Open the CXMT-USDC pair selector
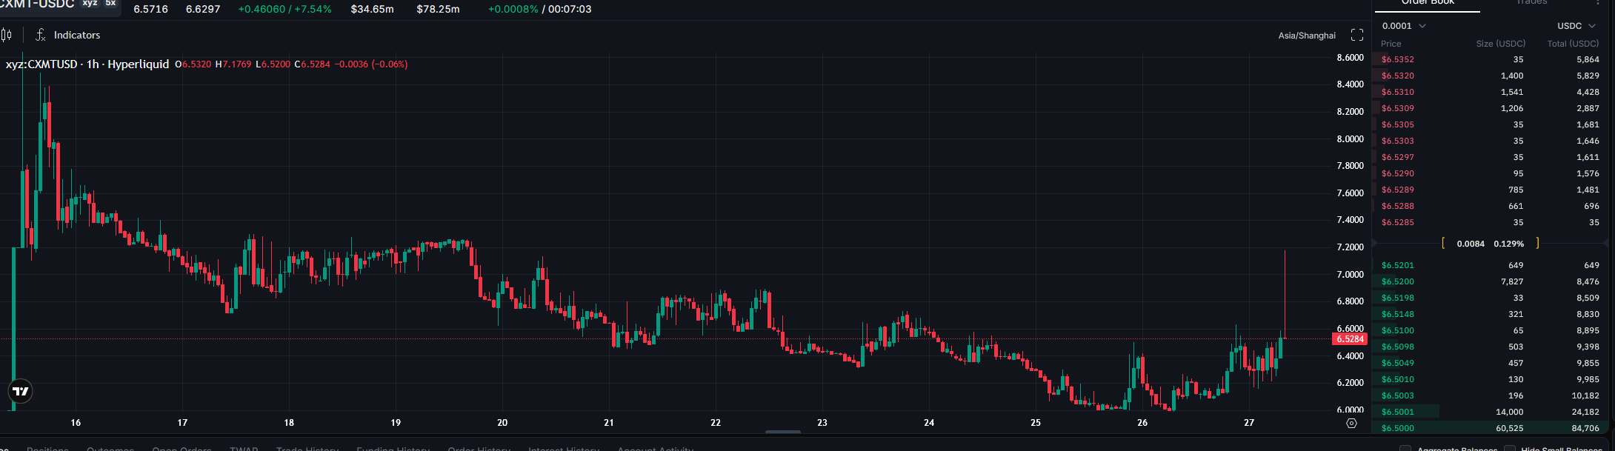1615x451 pixels. (37, 4)
